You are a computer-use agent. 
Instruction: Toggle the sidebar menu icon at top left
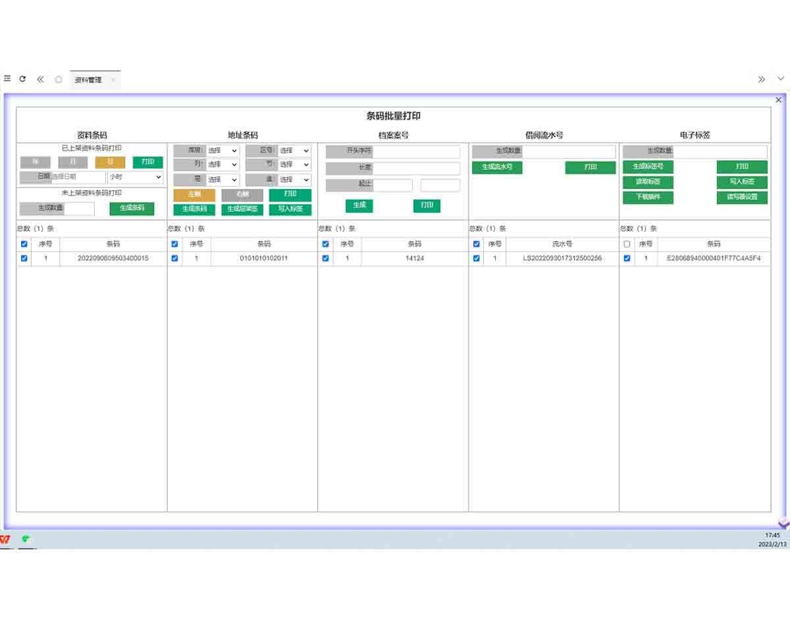tap(7, 78)
